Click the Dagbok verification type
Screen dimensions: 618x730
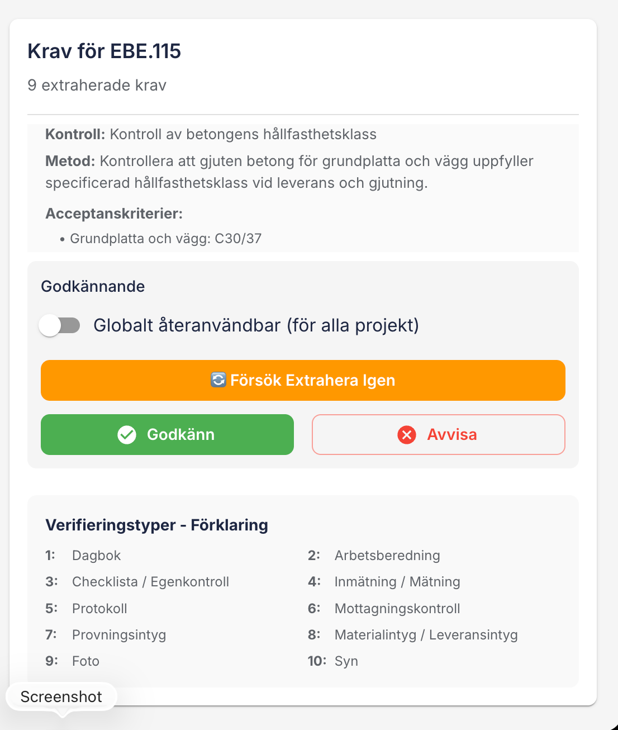click(x=97, y=556)
